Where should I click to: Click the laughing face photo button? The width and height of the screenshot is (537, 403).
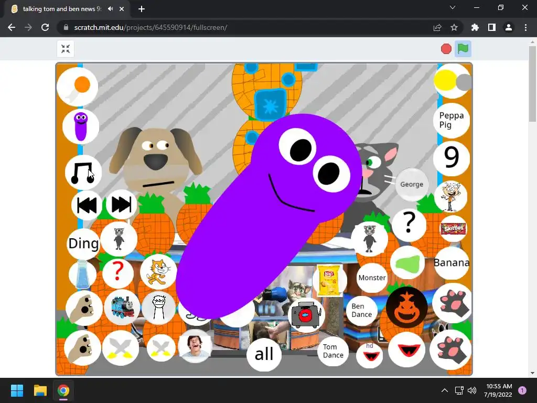(195, 346)
